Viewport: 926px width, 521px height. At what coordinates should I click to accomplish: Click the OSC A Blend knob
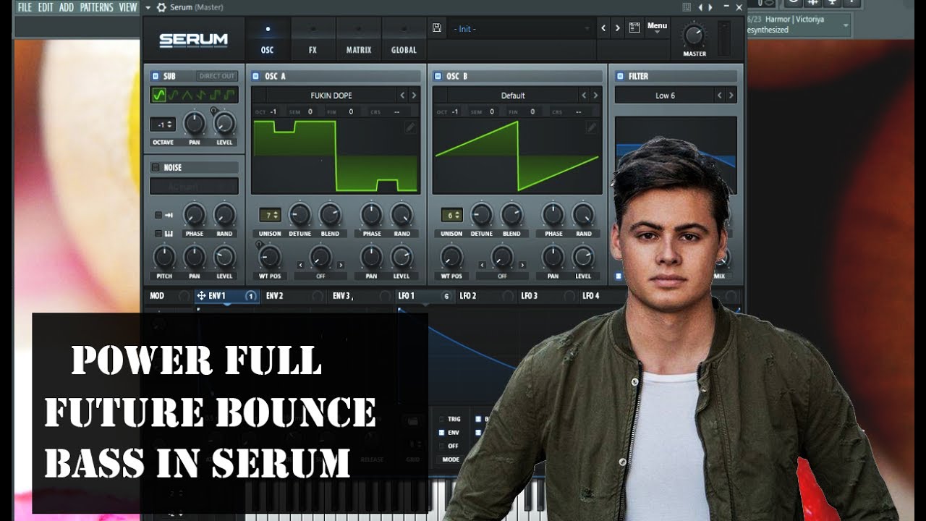pyautogui.click(x=330, y=214)
